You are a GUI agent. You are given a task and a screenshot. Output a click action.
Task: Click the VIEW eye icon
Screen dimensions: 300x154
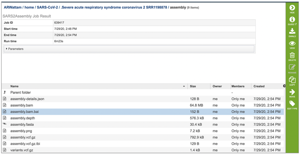point(292,43)
